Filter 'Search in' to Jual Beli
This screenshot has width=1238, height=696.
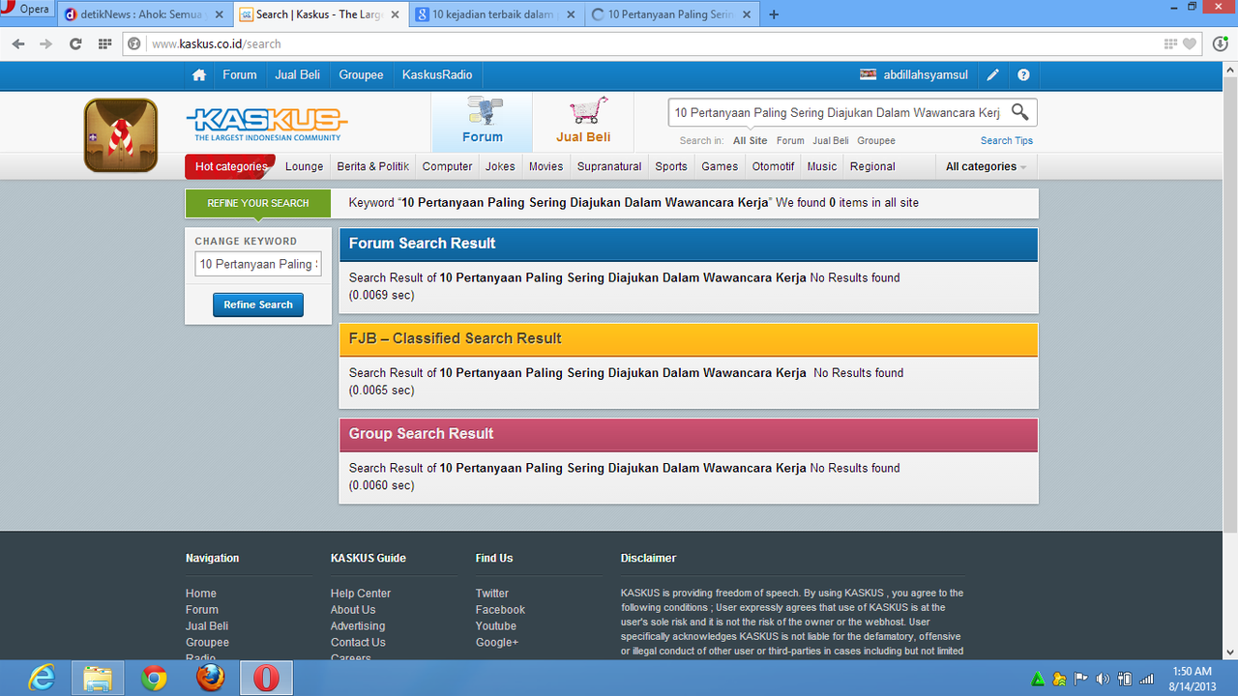pyautogui.click(x=831, y=141)
